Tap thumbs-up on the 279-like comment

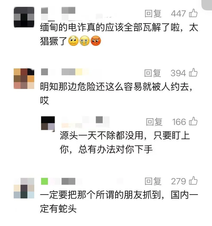[x=193, y=181]
